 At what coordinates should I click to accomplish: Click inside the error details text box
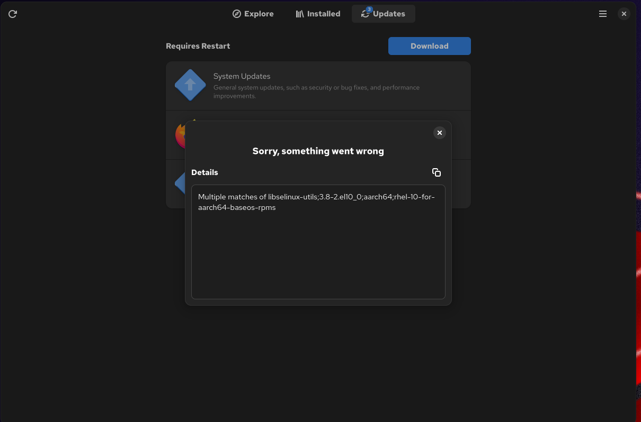[x=318, y=242]
